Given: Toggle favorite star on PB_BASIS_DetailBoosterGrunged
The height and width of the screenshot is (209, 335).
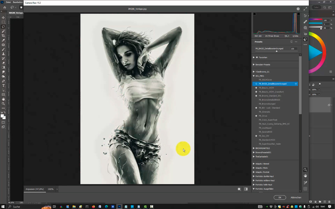Looking at the screenshot, I should [x=256, y=84].
